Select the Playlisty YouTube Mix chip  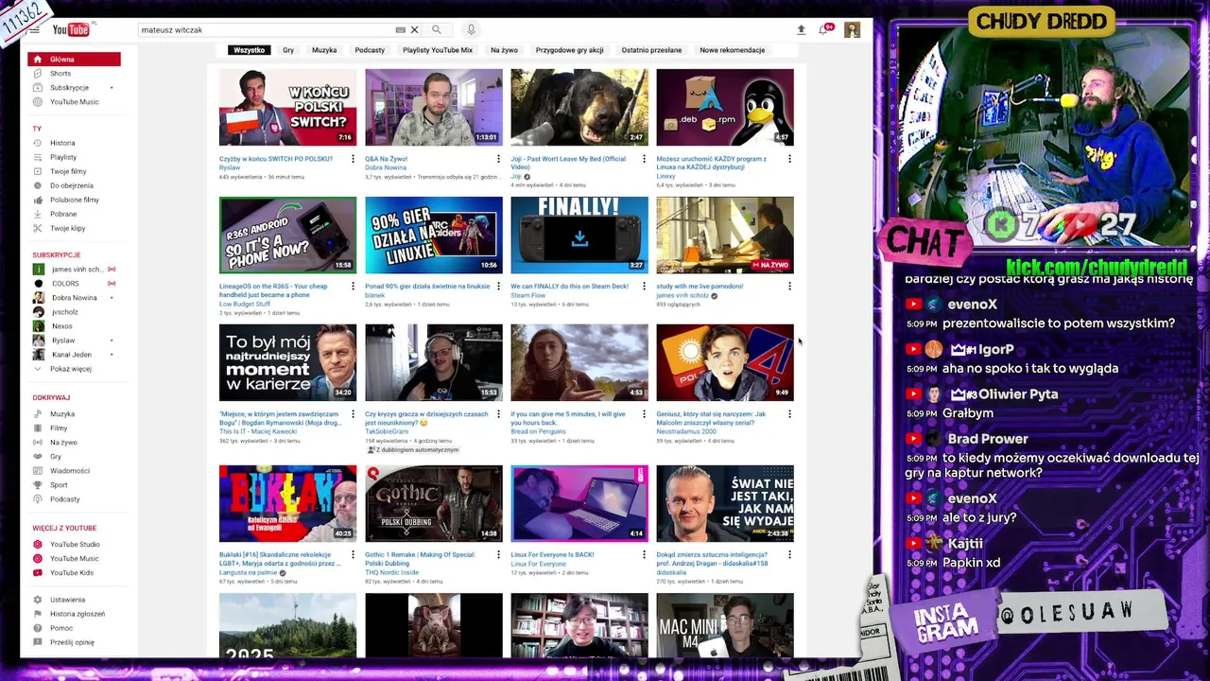[438, 50]
